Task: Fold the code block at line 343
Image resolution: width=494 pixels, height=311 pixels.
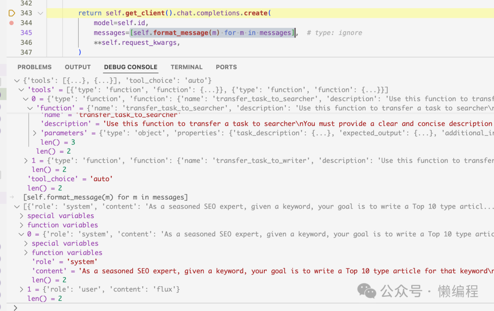Action: [x=40, y=13]
